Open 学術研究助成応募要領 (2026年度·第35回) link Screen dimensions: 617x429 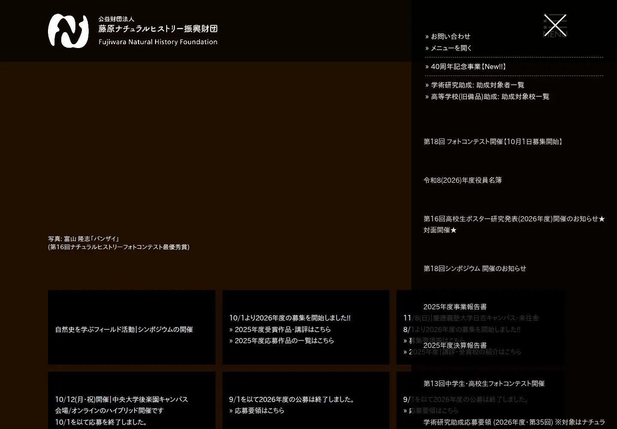click(x=514, y=422)
